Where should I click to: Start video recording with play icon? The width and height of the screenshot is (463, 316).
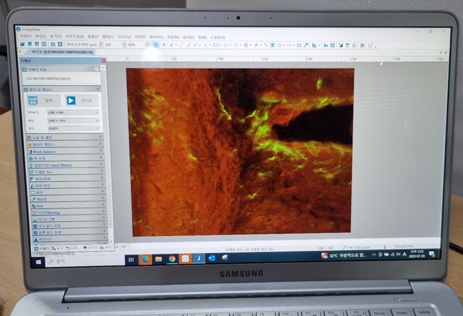pyautogui.click(x=71, y=100)
